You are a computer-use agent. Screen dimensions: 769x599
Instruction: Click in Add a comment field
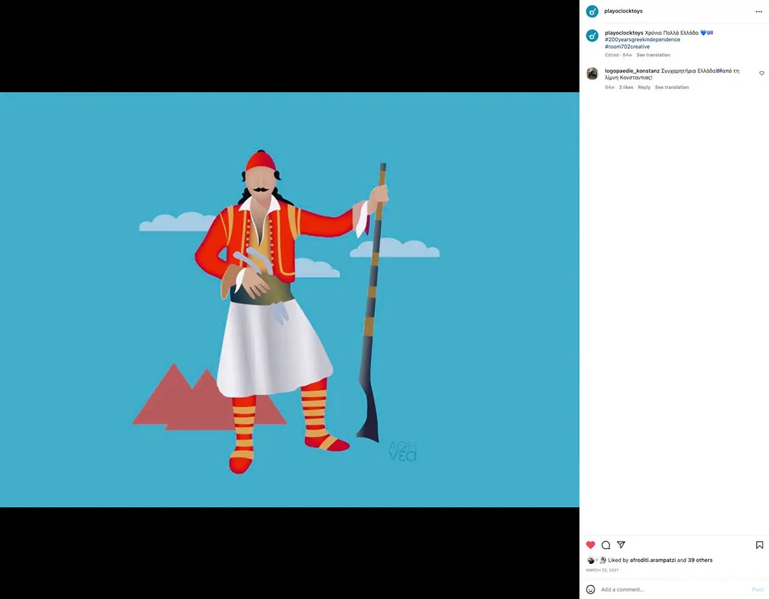pos(673,589)
